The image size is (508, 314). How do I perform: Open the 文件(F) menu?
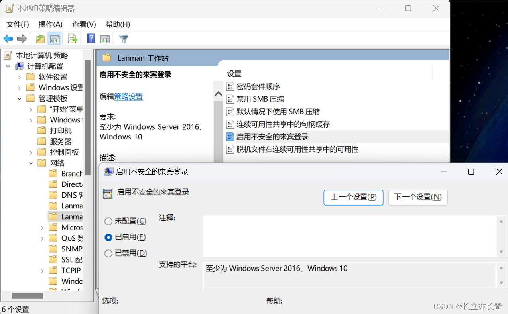(18, 24)
